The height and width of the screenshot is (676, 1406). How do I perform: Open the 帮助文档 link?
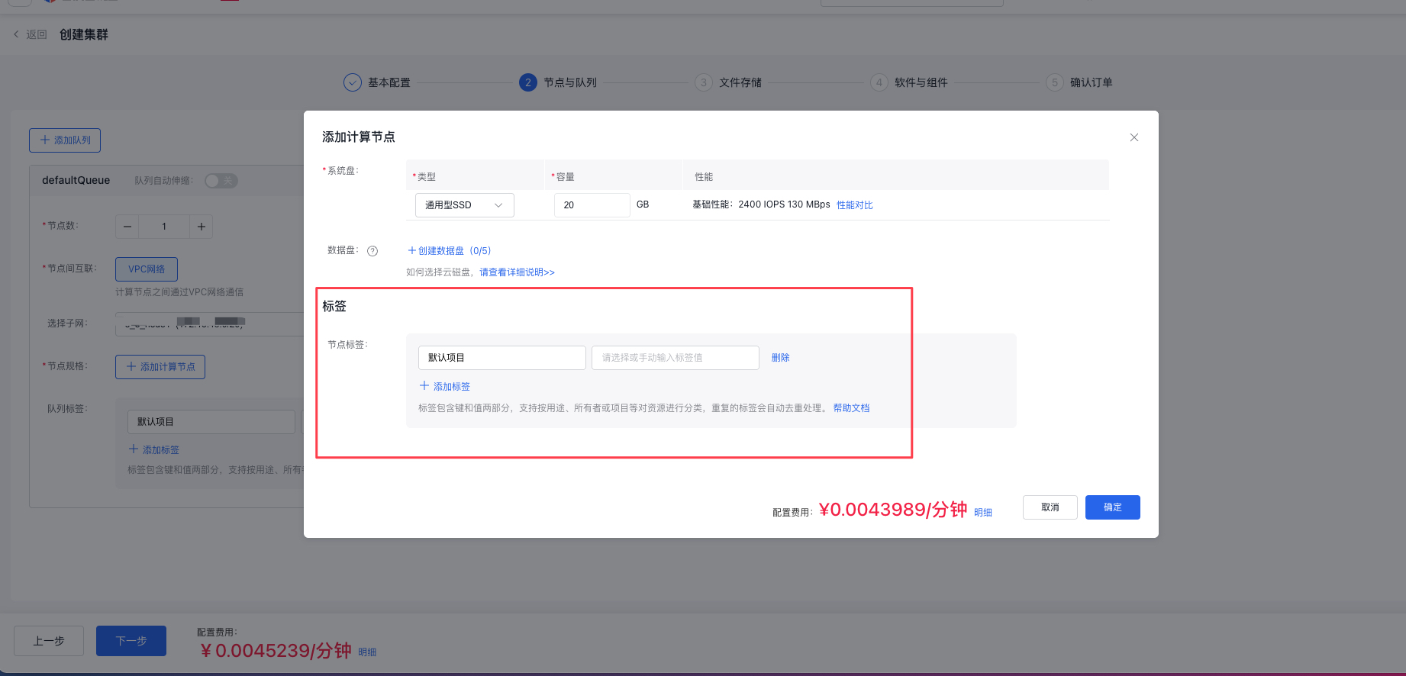pyautogui.click(x=851, y=408)
